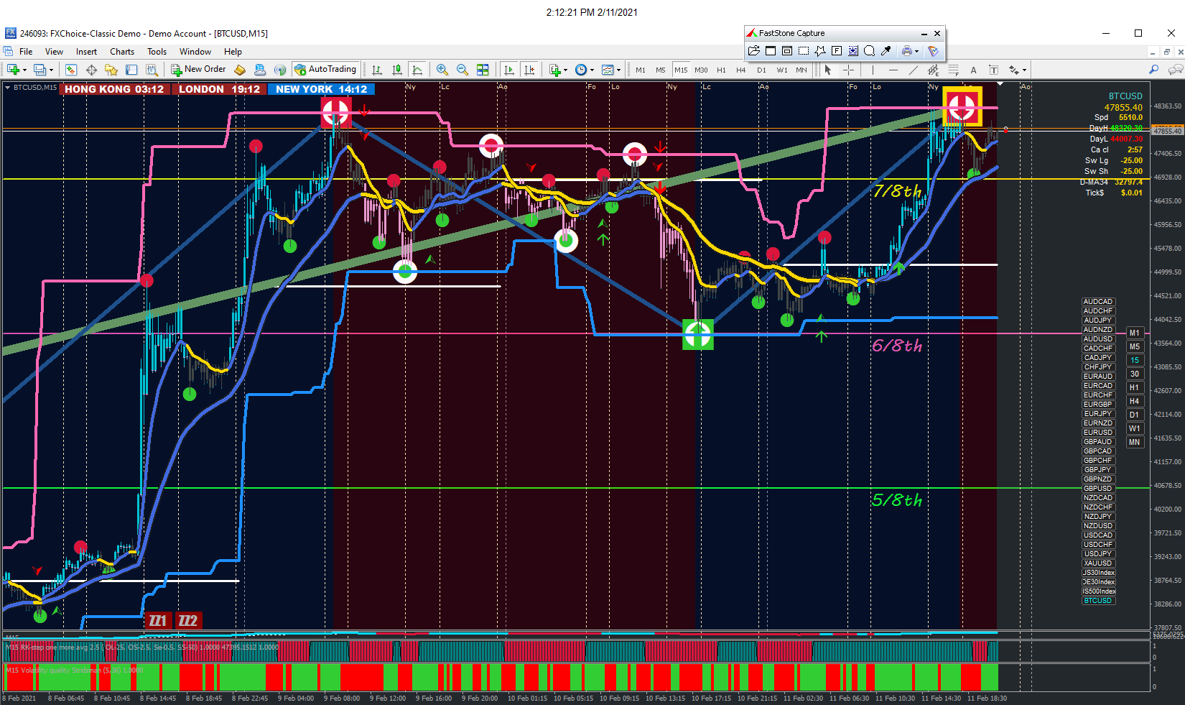This screenshot has width=1185, height=705.
Task: Tile chart windows icon
Action: (483, 70)
